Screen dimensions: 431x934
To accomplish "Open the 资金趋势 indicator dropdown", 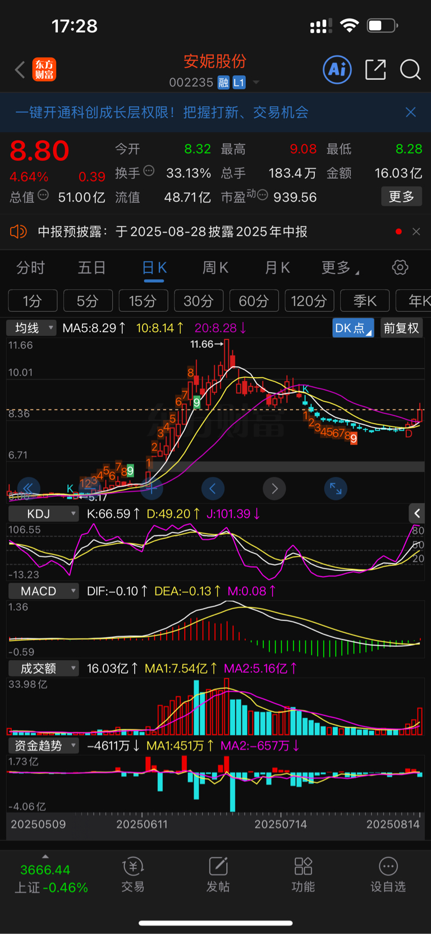I will [43, 746].
